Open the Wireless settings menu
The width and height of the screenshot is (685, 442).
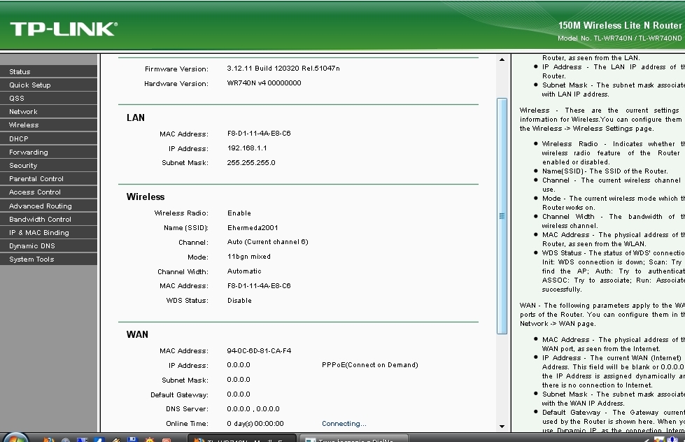[x=48, y=125]
